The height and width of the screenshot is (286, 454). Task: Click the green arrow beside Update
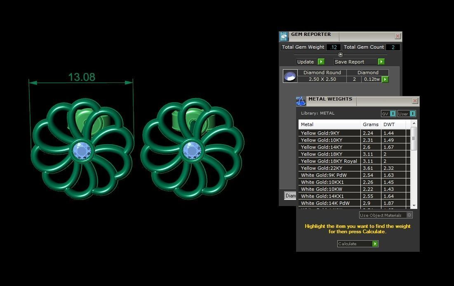321,62
